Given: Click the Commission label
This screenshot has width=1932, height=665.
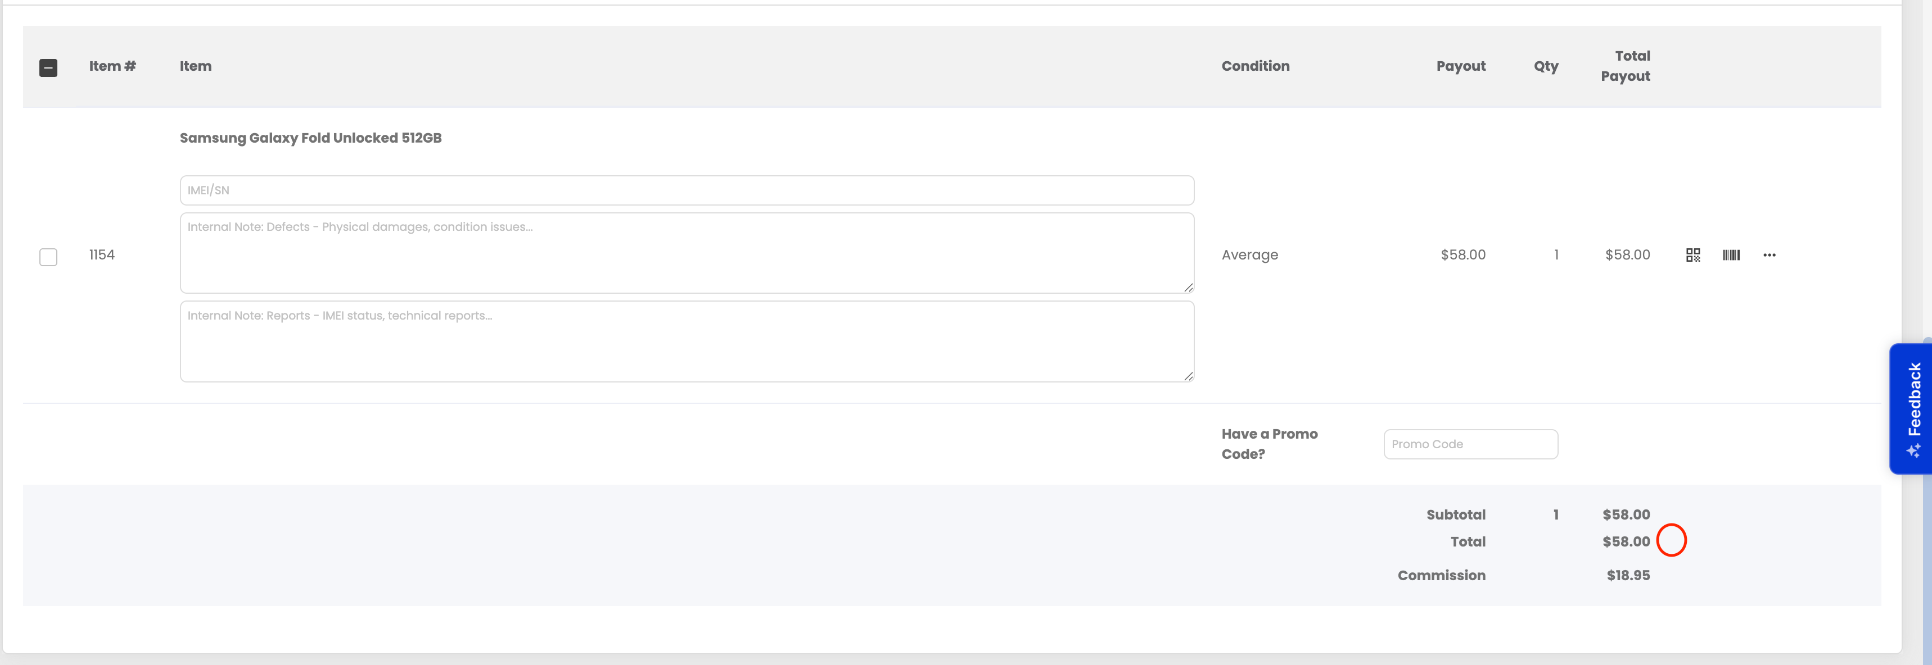Looking at the screenshot, I should 1442,575.
